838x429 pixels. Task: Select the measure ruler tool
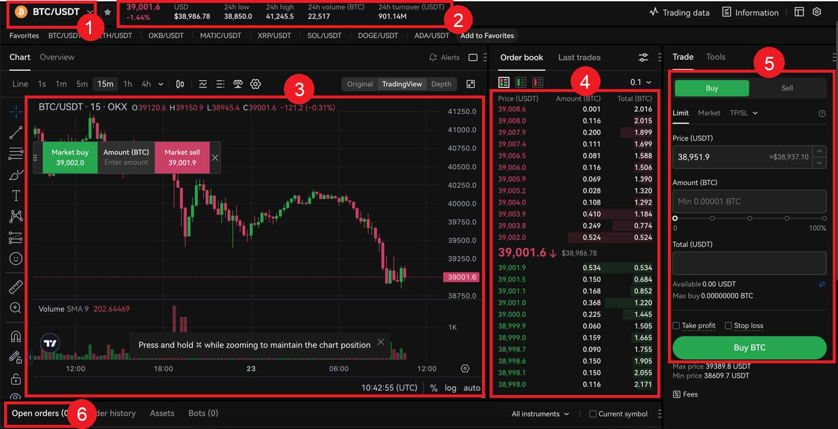coord(15,287)
